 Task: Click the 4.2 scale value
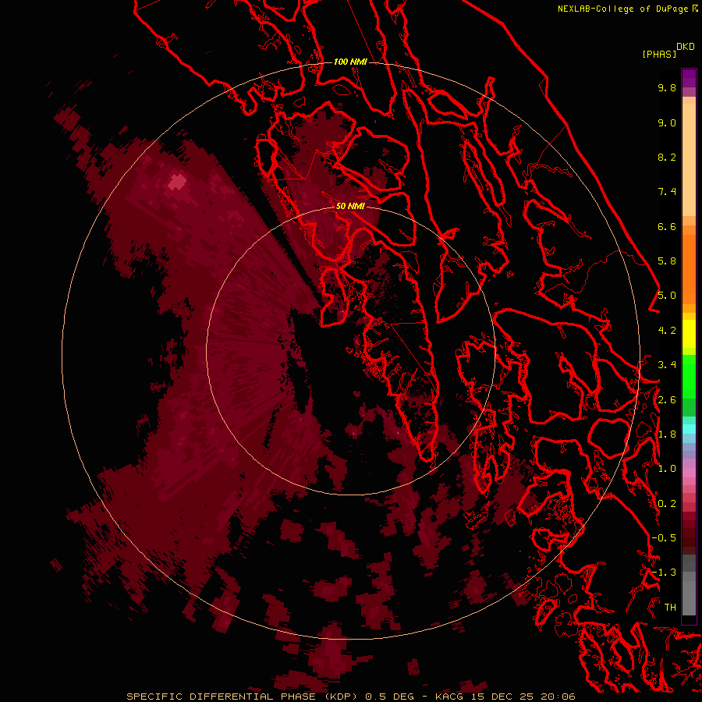point(667,331)
